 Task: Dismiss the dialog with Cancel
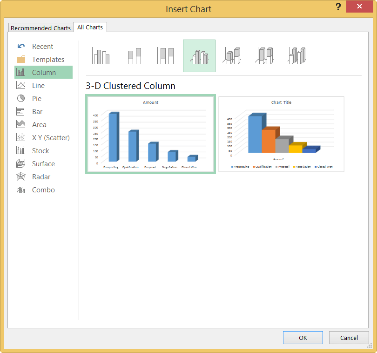pyautogui.click(x=349, y=338)
